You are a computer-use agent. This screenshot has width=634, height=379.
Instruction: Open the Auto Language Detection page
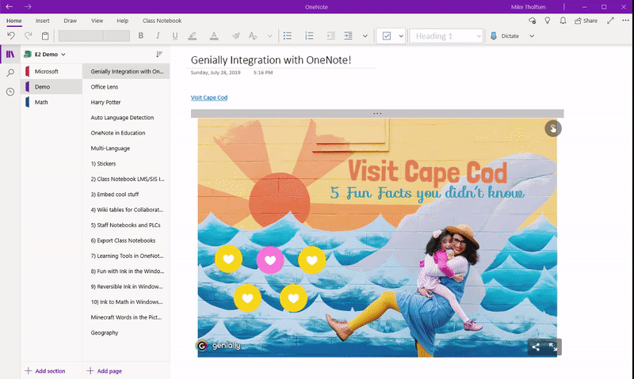(x=126, y=117)
